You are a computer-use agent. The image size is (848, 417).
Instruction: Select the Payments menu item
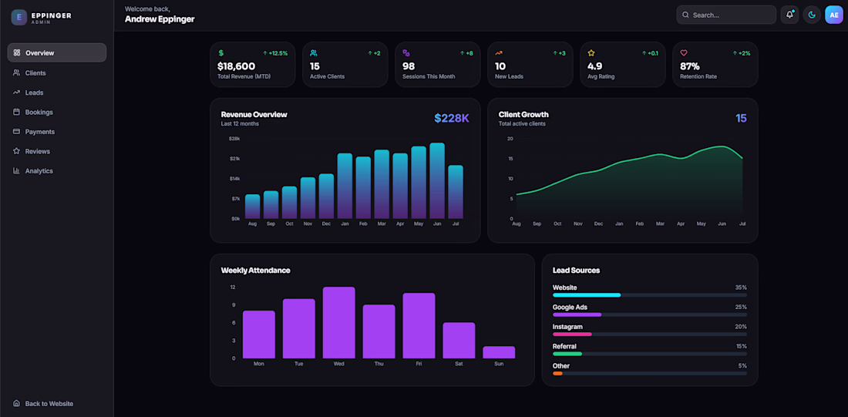point(57,132)
